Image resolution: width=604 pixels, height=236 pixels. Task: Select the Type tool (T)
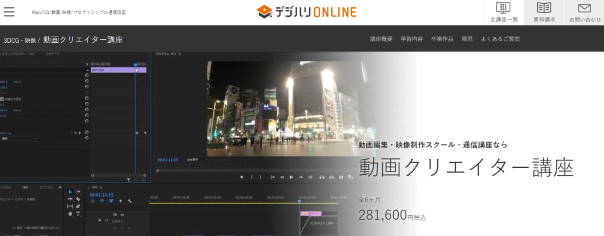[78, 214]
